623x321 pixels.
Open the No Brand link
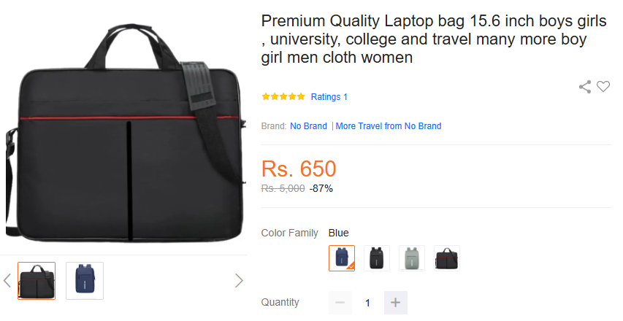click(x=308, y=126)
